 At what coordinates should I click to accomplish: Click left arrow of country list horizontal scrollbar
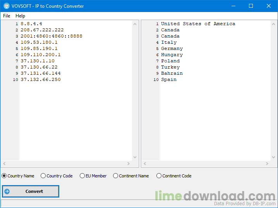click(145, 164)
